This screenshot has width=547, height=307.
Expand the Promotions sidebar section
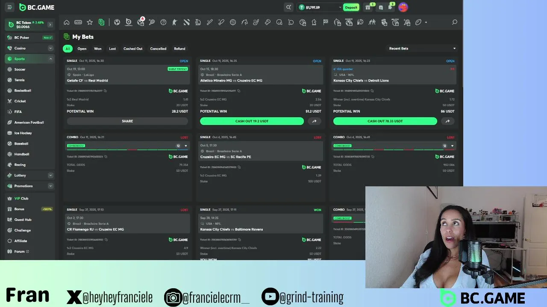pos(50,186)
